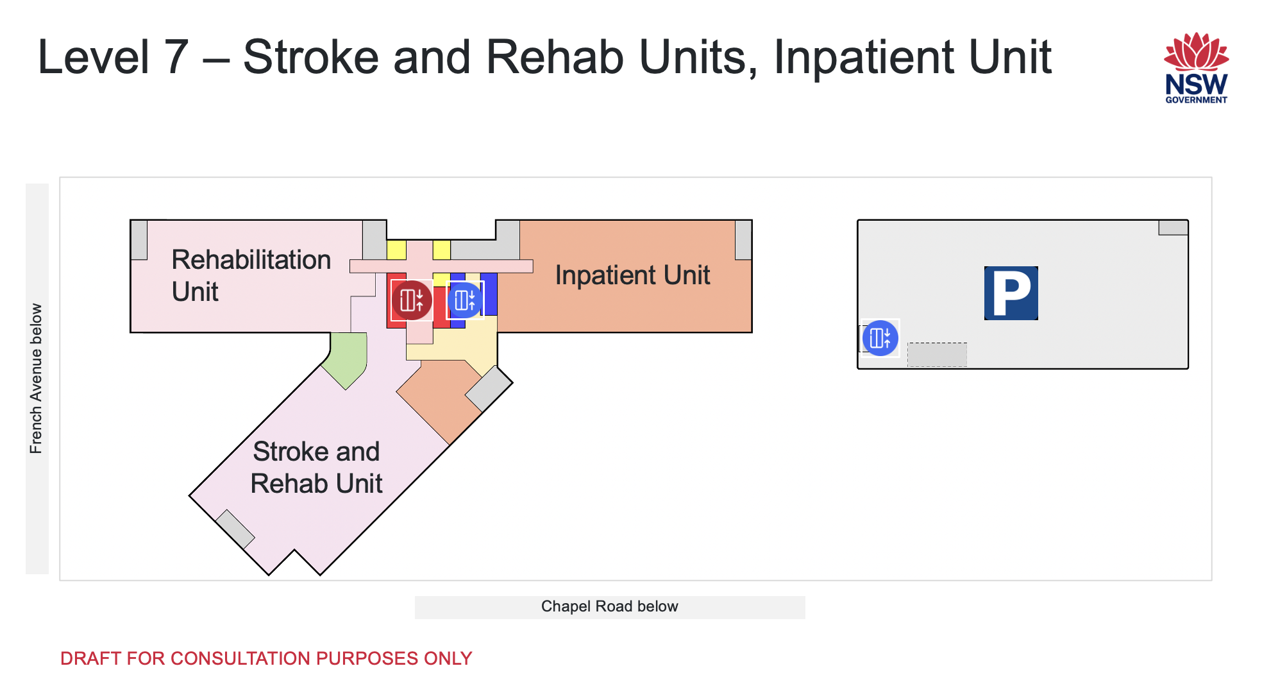The image size is (1262, 675).
Task: Click the orange diamond area beside Stroke Unit
Action: point(440,397)
